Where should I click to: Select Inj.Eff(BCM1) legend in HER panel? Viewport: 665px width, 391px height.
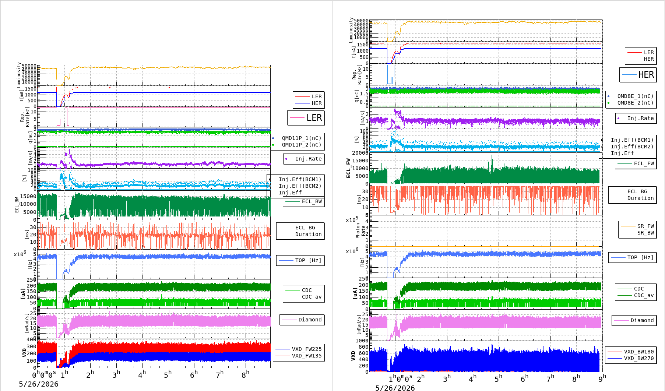(x=632, y=140)
